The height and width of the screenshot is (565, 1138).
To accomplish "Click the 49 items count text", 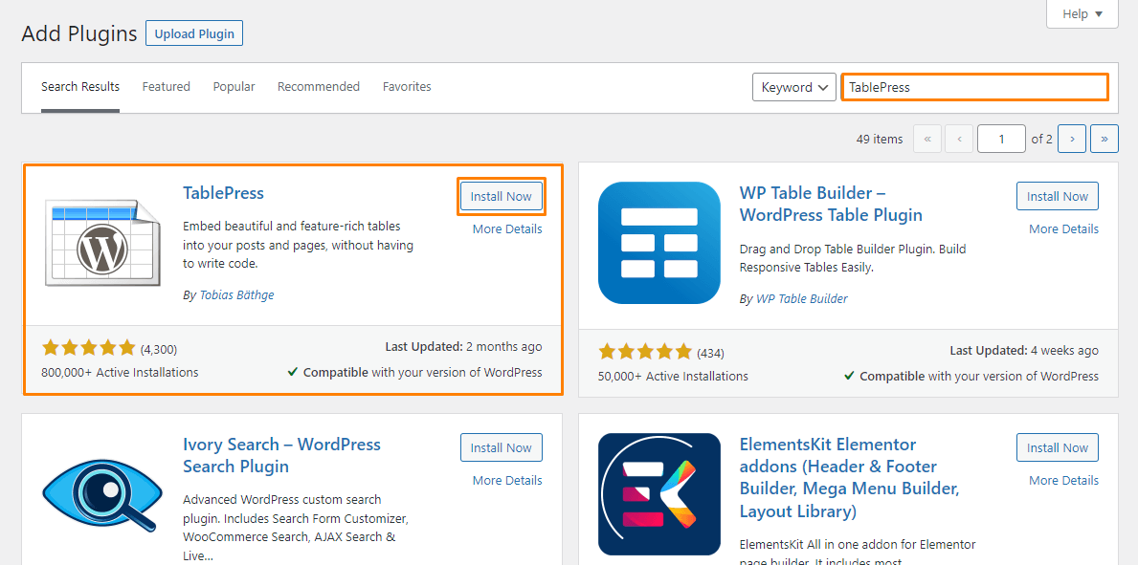I will click(x=880, y=139).
